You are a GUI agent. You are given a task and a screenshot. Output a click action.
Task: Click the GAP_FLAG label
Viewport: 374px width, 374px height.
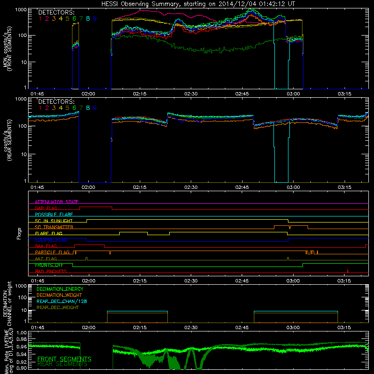pyautogui.click(x=46, y=208)
